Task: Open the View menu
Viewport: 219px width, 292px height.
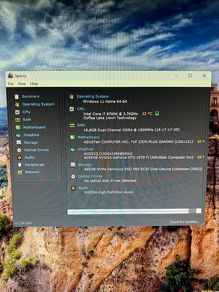Action: pyautogui.click(x=22, y=84)
